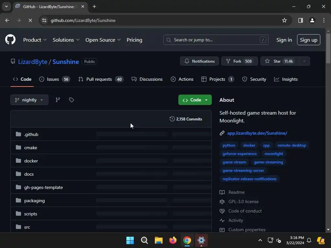Open the Actions tab

click(182, 79)
